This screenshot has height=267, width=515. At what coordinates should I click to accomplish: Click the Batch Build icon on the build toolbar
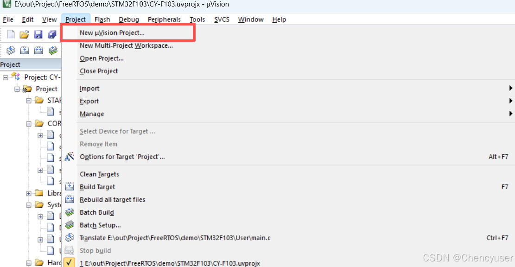click(53, 50)
